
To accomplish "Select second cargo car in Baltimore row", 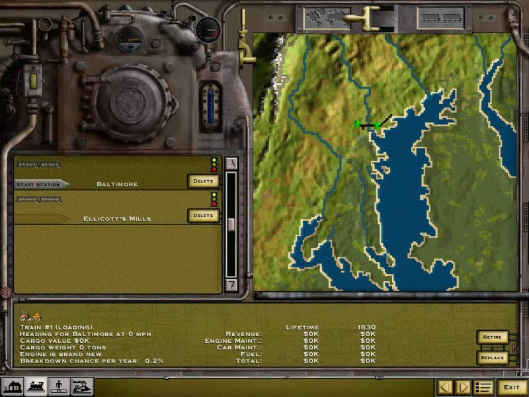I will tap(50, 165).
